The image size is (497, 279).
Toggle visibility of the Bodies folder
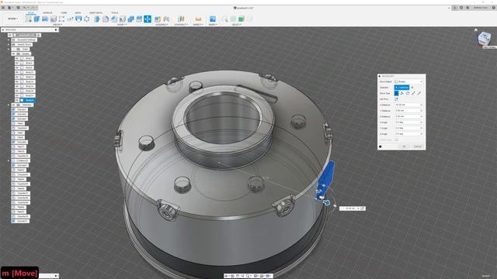pos(13,53)
